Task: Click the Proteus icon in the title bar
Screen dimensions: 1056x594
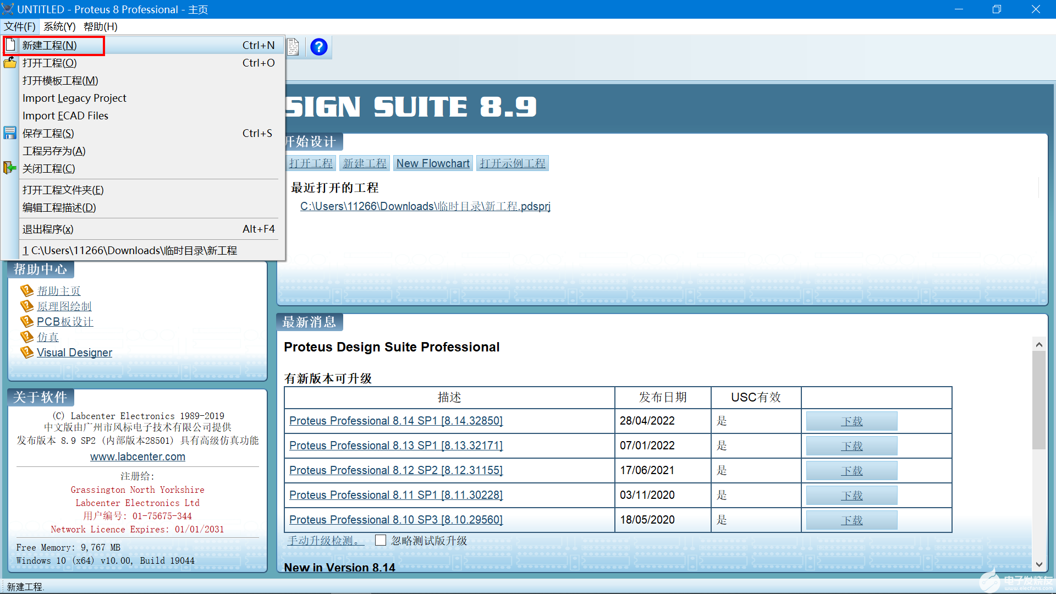Action: point(8,9)
